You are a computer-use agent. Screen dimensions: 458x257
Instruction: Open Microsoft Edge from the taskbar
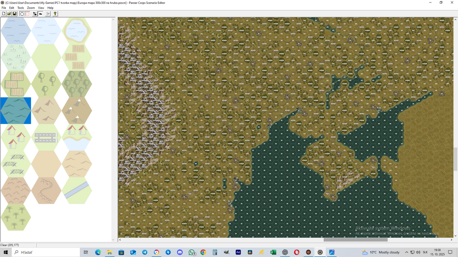pyautogui.click(x=98, y=252)
